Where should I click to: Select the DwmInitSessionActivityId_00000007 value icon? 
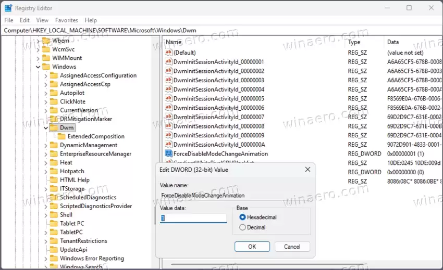coord(168,117)
